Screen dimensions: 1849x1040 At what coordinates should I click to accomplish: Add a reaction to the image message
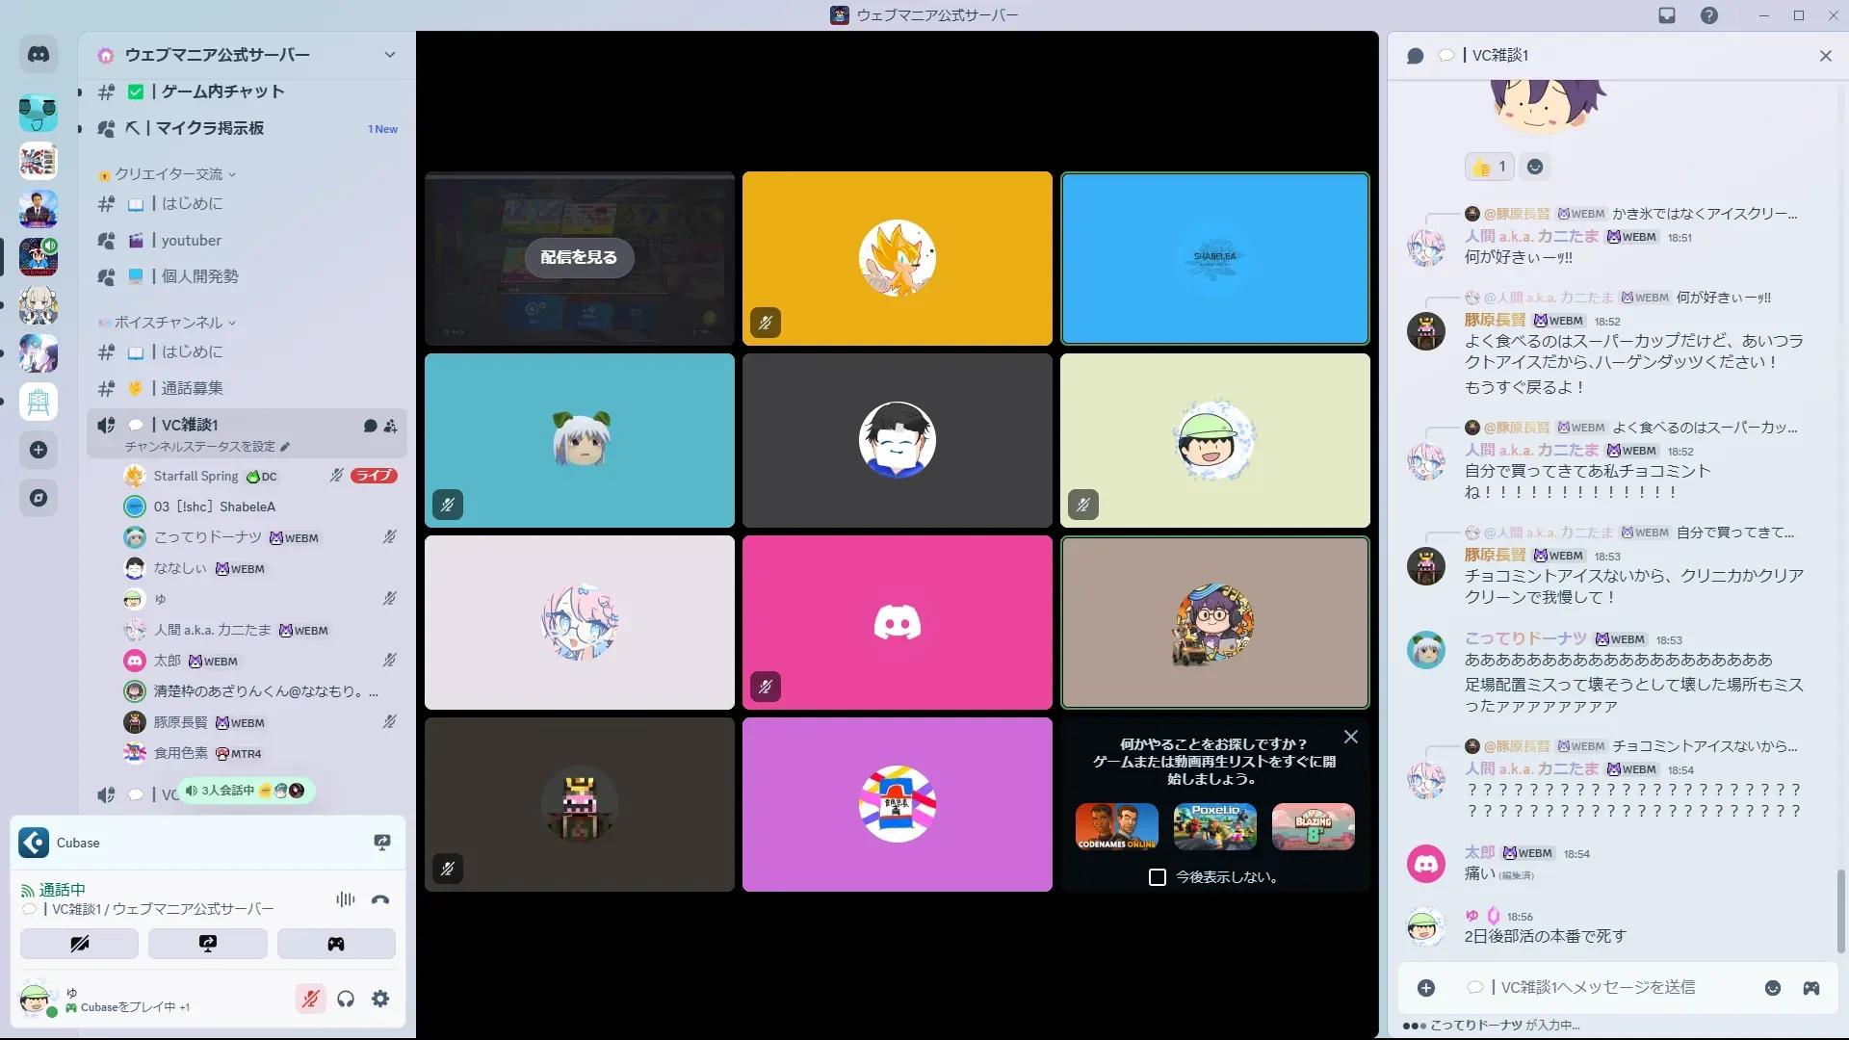point(1535,167)
